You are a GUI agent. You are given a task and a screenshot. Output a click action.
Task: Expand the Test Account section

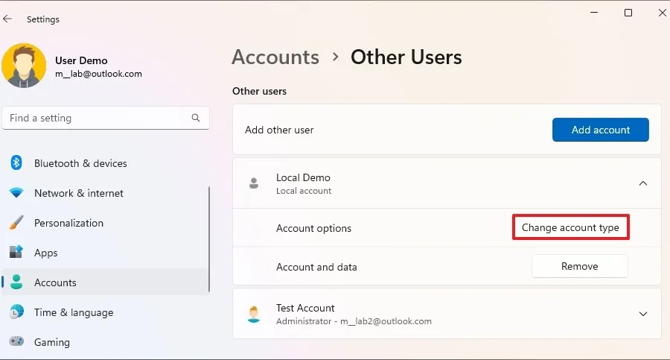click(x=642, y=314)
